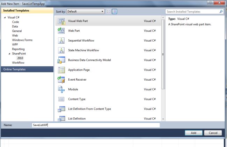
Task: Select the SharePoint category label
Action: tap(19, 53)
